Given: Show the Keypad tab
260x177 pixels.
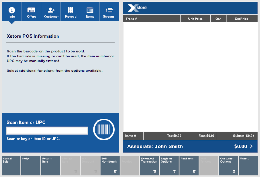Looking at the screenshot, I should pos(71,12).
